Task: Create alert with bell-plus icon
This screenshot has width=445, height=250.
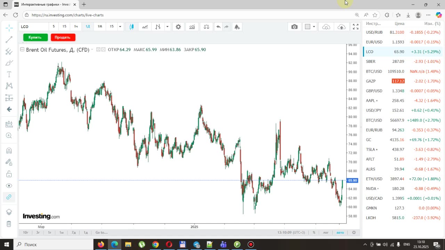Action: [x=237, y=27]
